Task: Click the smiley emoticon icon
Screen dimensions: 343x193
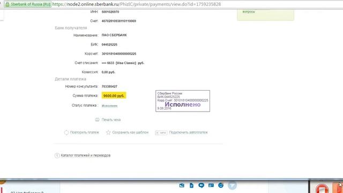Action: [x=221, y=185]
